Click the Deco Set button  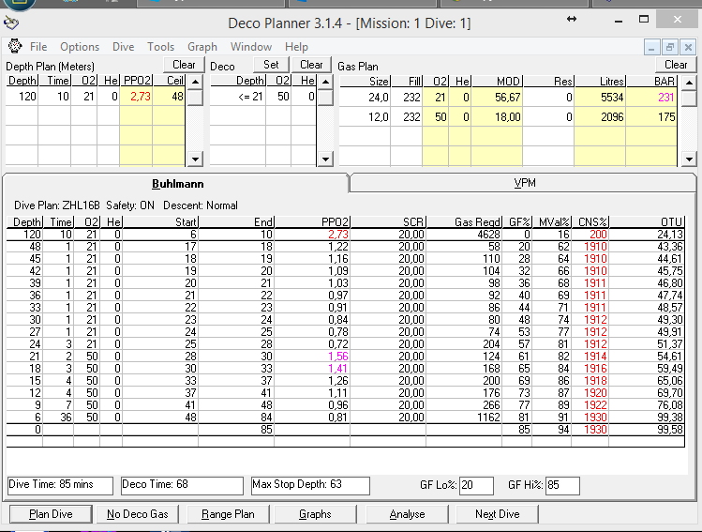pos(271,65)
